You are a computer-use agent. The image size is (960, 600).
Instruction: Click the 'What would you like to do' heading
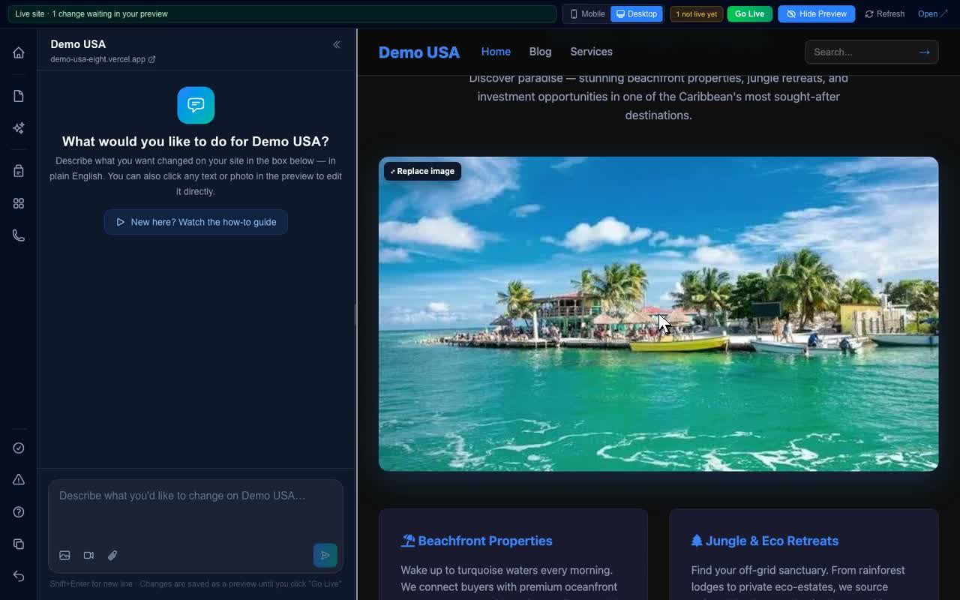tap(196, 142)
